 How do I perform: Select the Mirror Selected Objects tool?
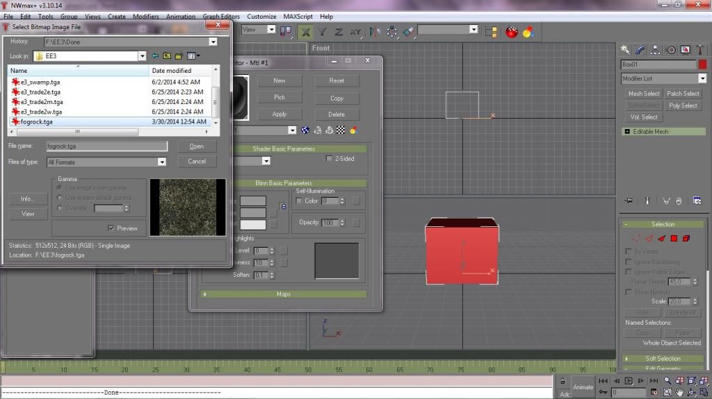(375, 31)
